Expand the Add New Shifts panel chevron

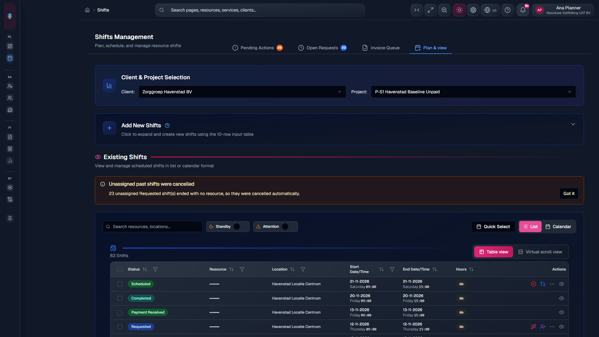click(x=573, y=124)
